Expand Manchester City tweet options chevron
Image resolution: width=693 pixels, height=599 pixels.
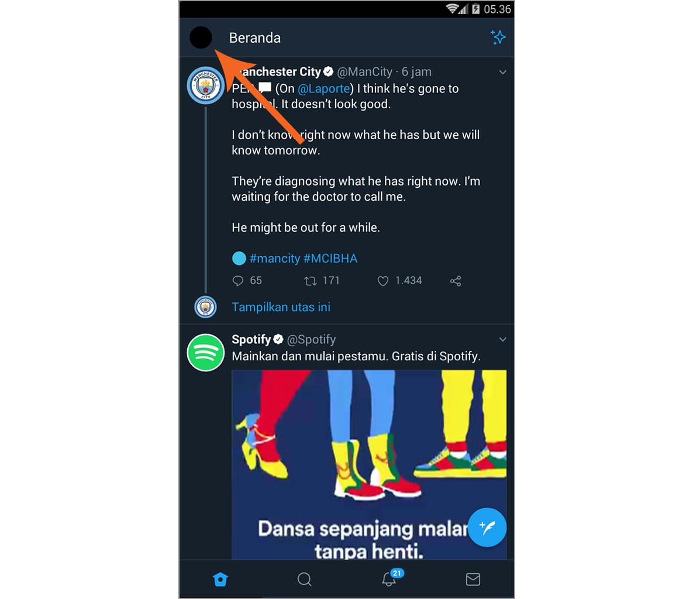pos(502,72)
